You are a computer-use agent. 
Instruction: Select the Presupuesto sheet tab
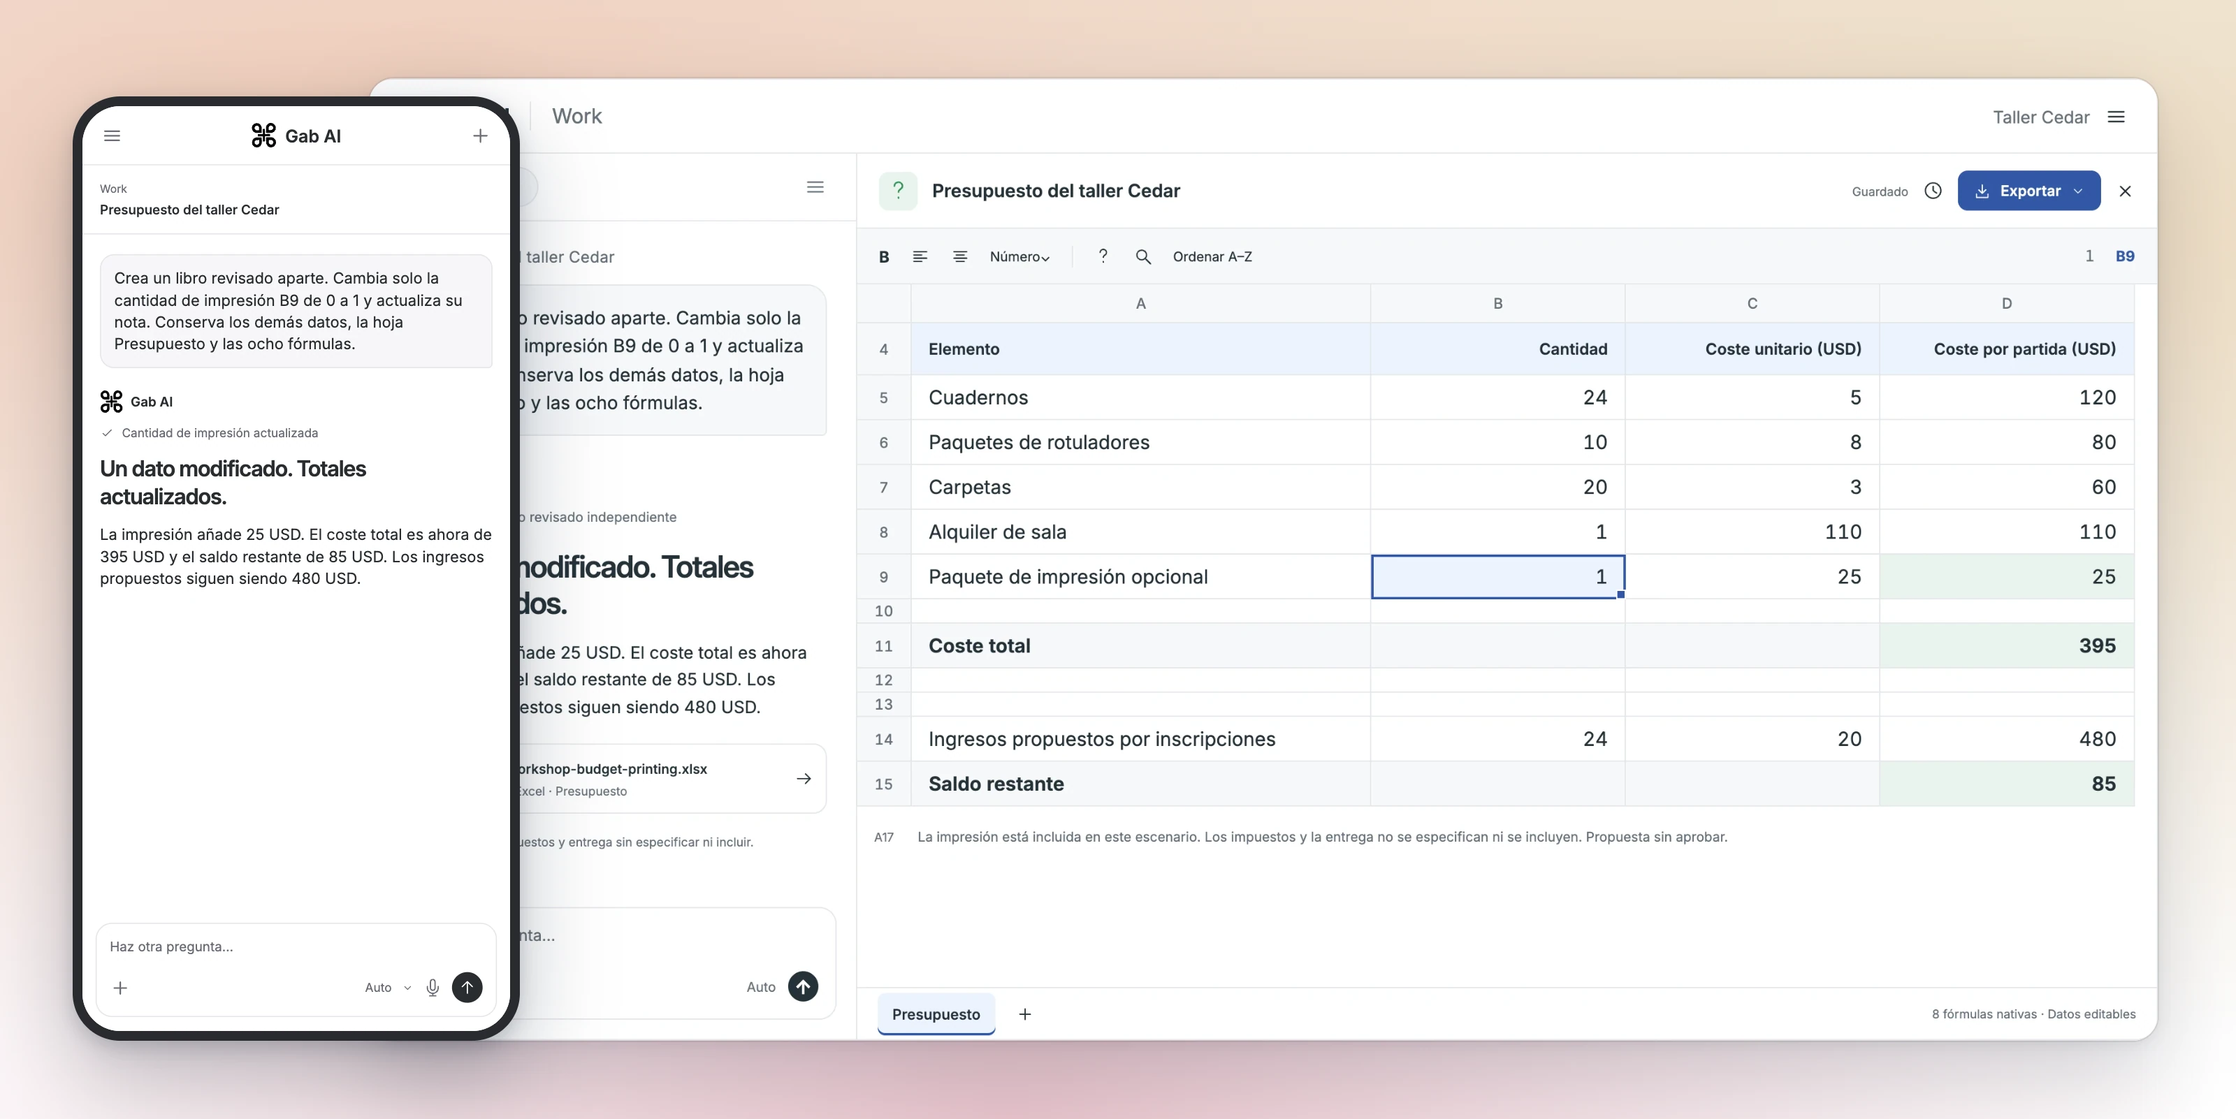[x=936, y=1014]
